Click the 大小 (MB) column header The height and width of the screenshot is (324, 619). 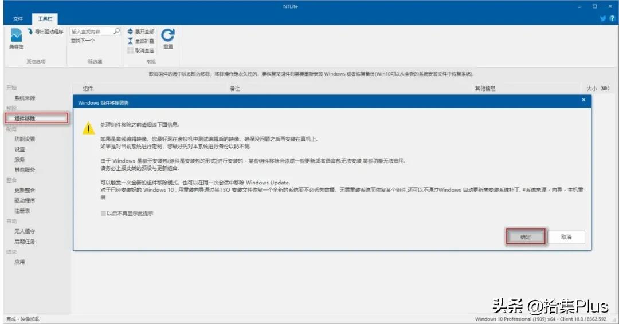tap(598, 89)
